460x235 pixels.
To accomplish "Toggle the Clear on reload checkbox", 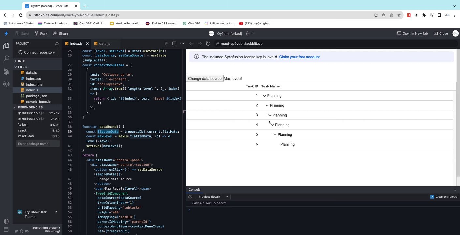I will (x=432, y=197).
